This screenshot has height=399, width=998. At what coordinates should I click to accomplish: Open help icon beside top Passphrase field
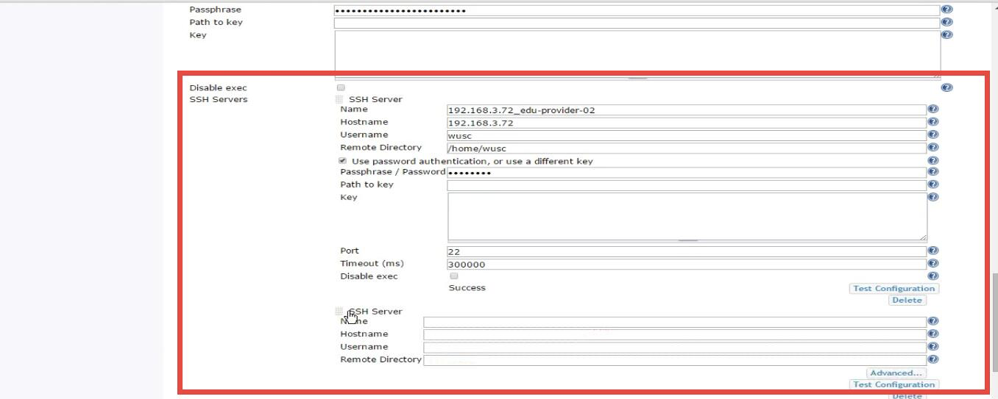pos(947,10)
